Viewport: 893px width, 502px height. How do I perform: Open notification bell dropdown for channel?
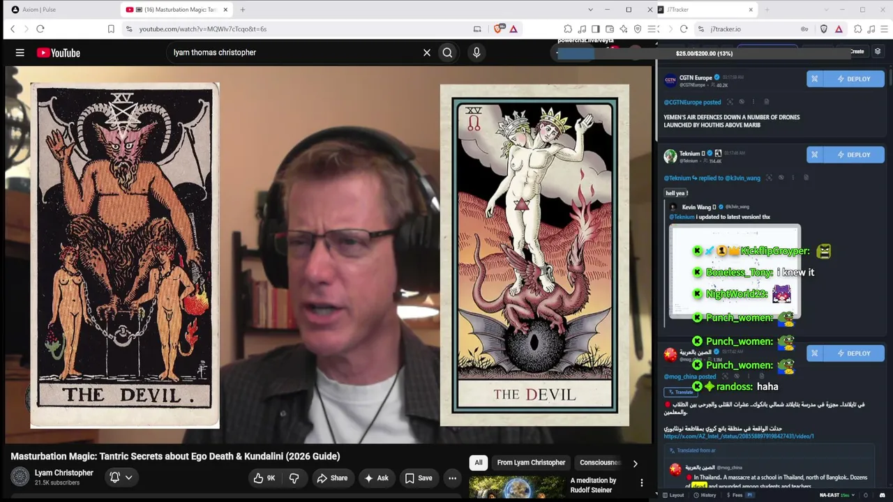[x=121, y=477]
